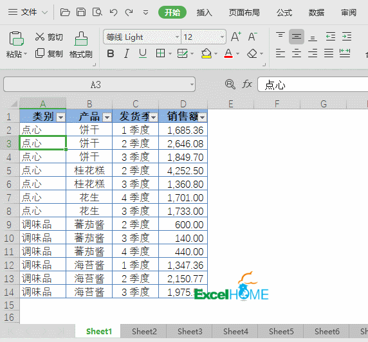Click the 粘贴 paste button
Screen dimensions: 368x342
pos(16,44)
